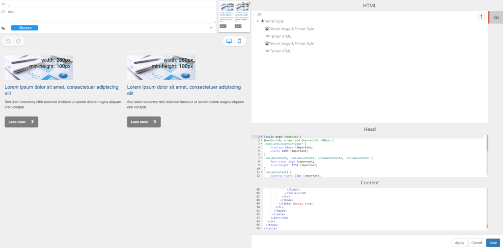Click the tags icon next to 2bmore

click(x=3, y=28)
